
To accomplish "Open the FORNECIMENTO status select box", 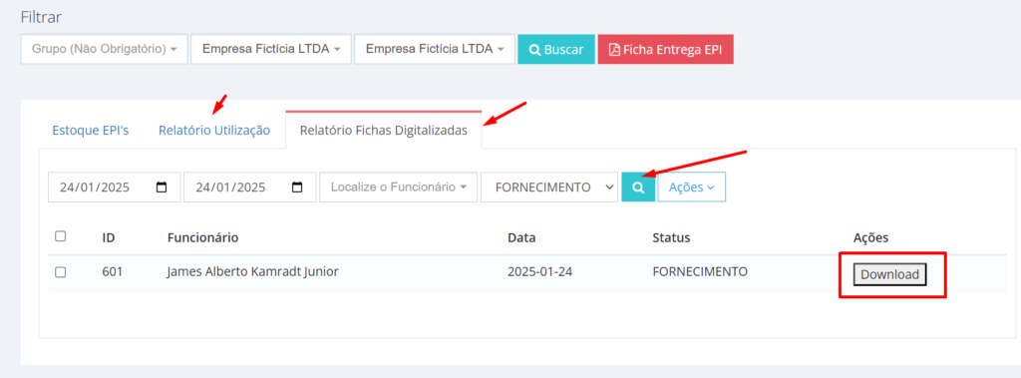I will tap(549, 188).
